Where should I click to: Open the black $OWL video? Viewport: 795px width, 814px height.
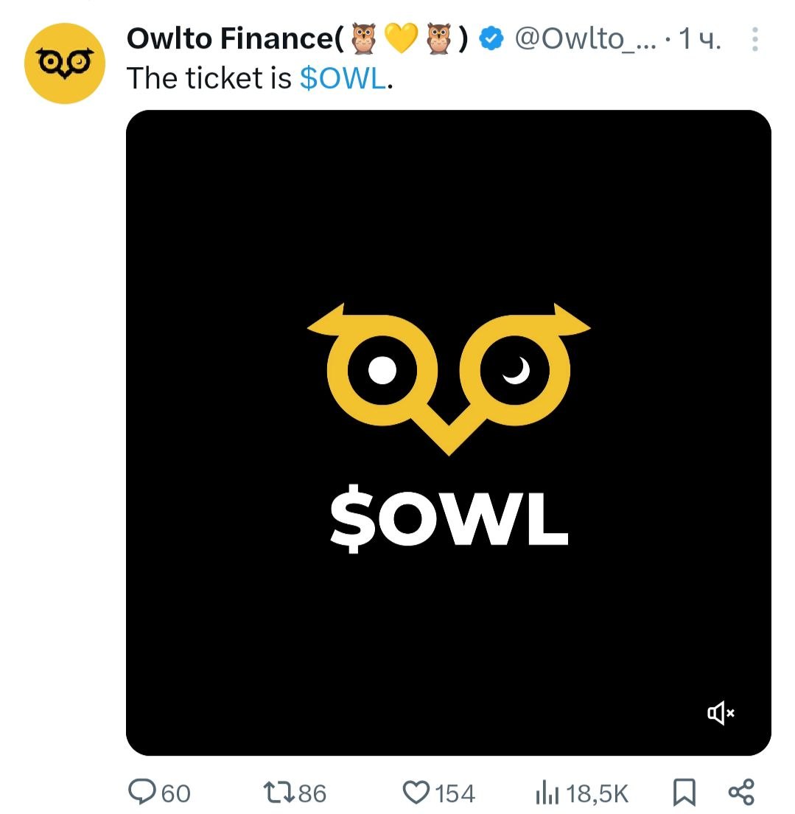448,432
